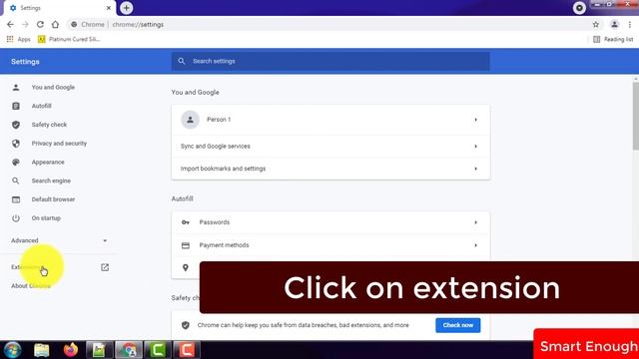Click the Person 1 avatar icon
This screenshot has width=639, height=359.
coord(190,120)
